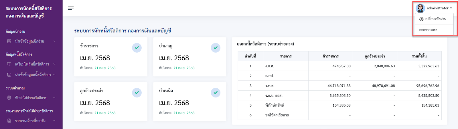Click the administrator username label

coord(437,8)
